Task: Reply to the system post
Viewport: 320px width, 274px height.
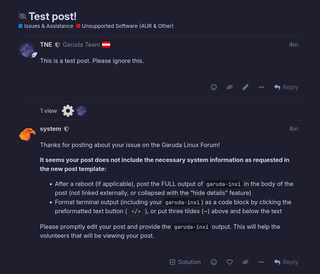Action: 286,262
